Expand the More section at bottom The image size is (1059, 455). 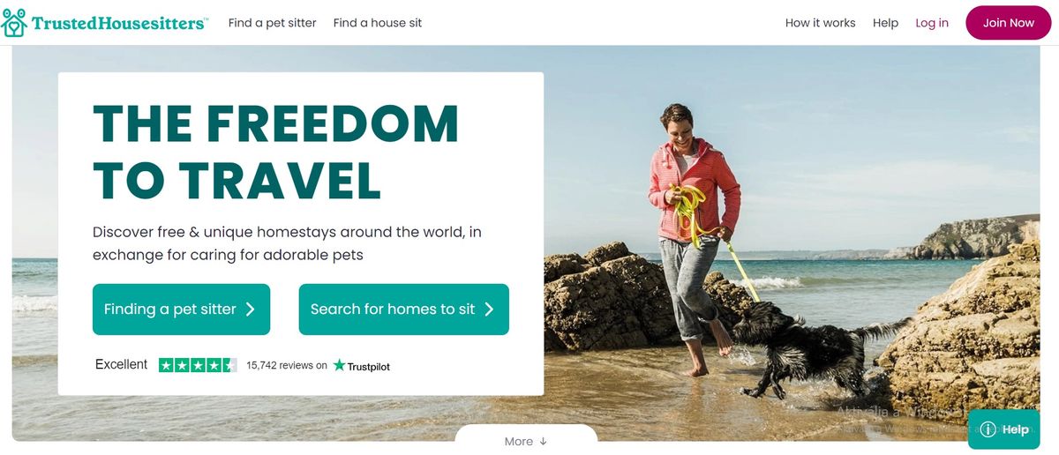(x=526, y=440)
